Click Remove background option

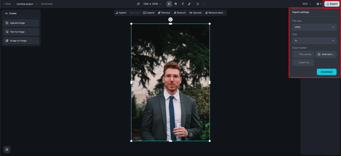pyautogui.click(x=215, y=13)
